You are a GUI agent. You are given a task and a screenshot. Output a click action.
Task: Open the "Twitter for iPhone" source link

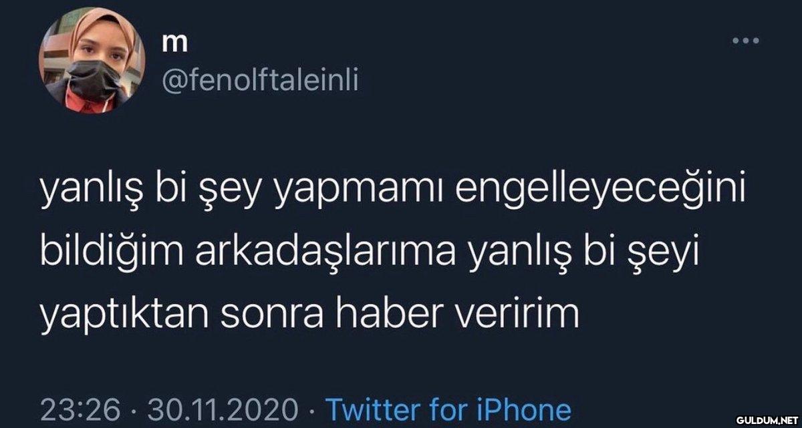[x=447, y=409]
